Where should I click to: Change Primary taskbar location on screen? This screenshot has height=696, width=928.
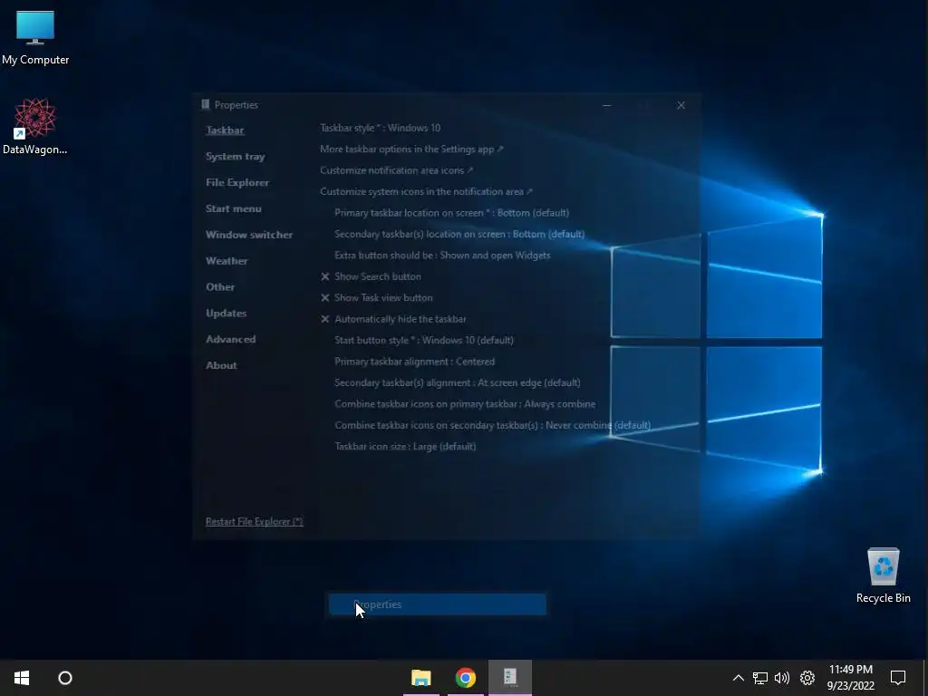451,213
